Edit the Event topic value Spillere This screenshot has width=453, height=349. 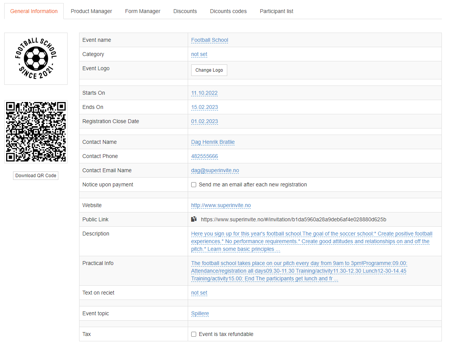pyautogui.click(x=200, y=314)
